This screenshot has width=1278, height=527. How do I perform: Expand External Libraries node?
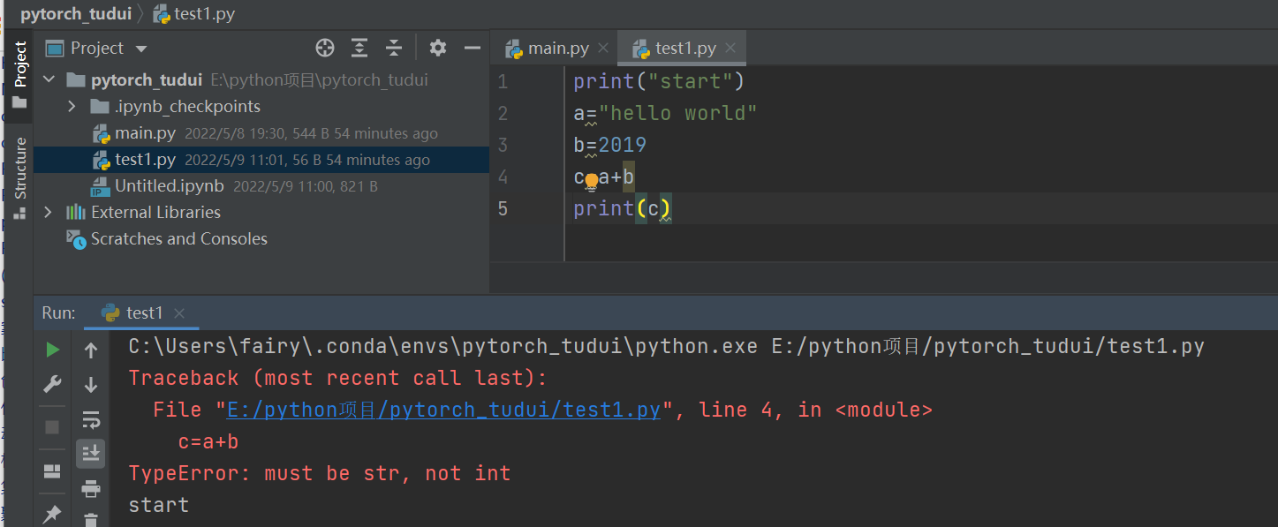[x=49, y=213]
